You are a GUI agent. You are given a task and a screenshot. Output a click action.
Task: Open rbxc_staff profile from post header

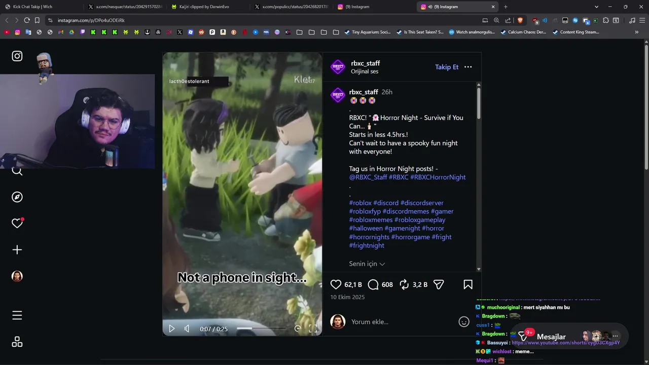(x=365, y=63)
